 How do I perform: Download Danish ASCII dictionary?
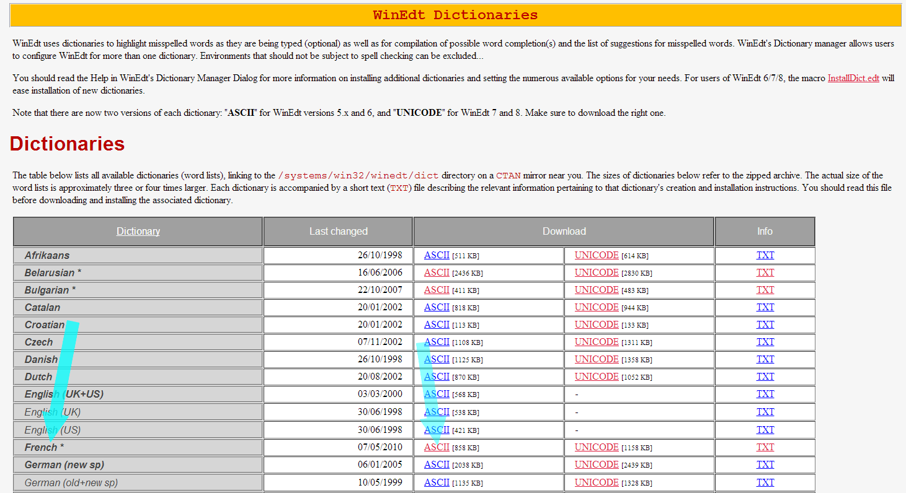(437, 359)
